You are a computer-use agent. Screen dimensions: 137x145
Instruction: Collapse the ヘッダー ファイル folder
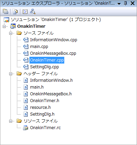click(11, 74)
